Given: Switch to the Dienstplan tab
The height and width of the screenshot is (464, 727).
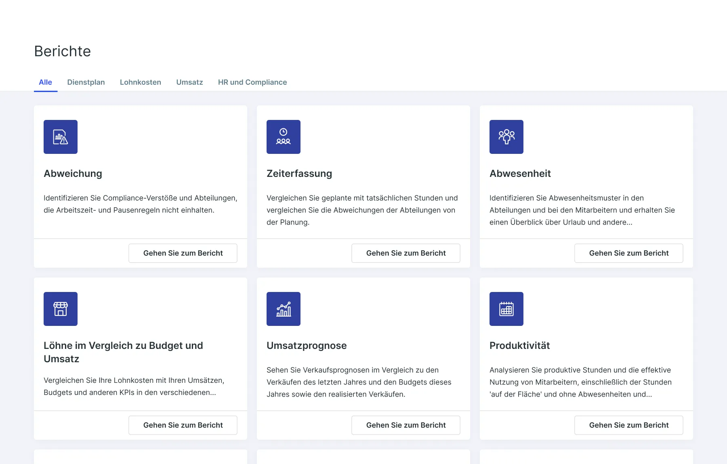Looking at the screenshot, I should click(x=86, y=82).
